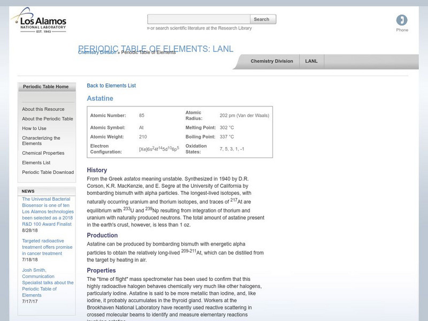428x321 pixels.
Task: Open the Chemistry Division breadcrumb link
Action: [97, 52]
